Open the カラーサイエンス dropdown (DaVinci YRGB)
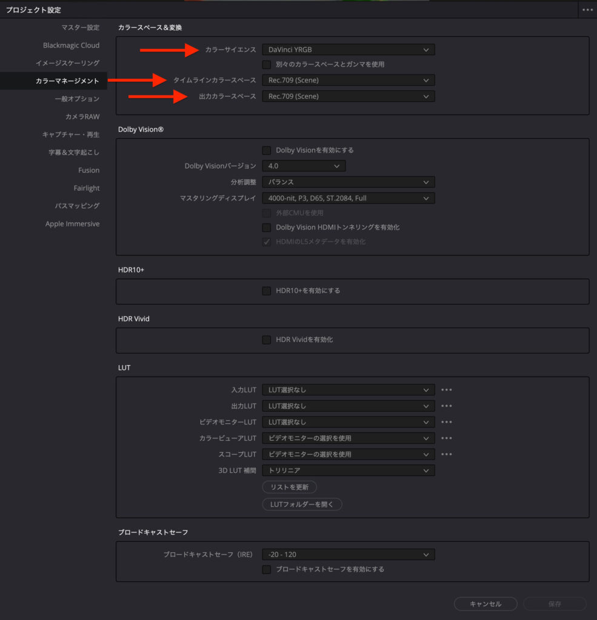The height and width of the screenshot is (620, 597). (x=348, y=50)
